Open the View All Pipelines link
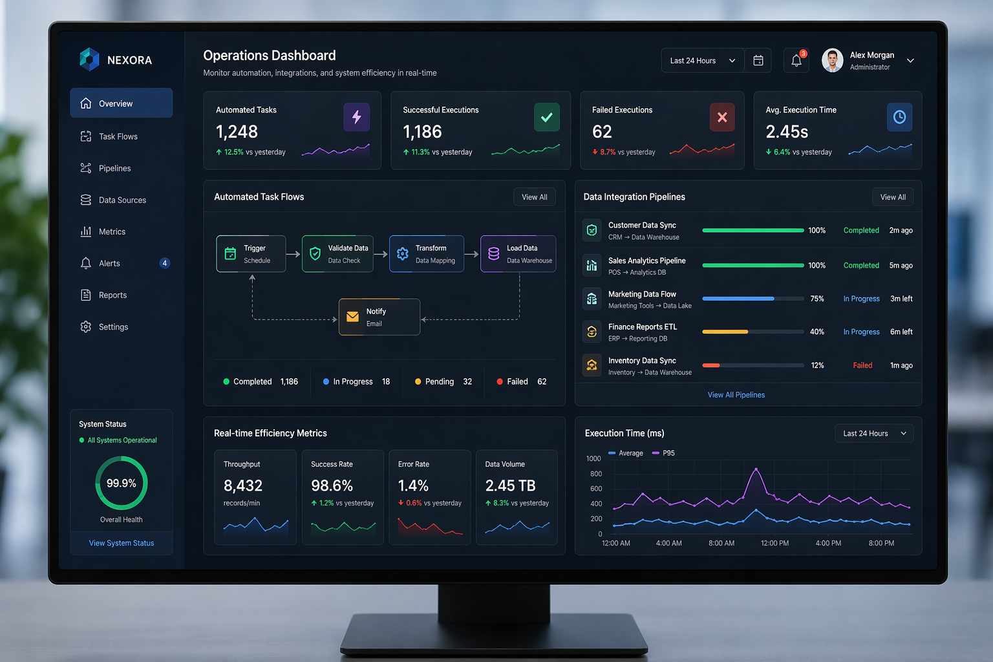 [x=736, y=395]
